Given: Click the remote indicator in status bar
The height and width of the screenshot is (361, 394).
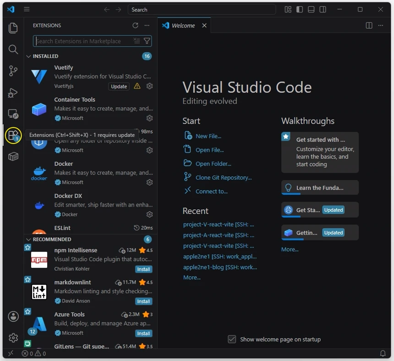Looking at the screenshot, I should pos(11,354).
